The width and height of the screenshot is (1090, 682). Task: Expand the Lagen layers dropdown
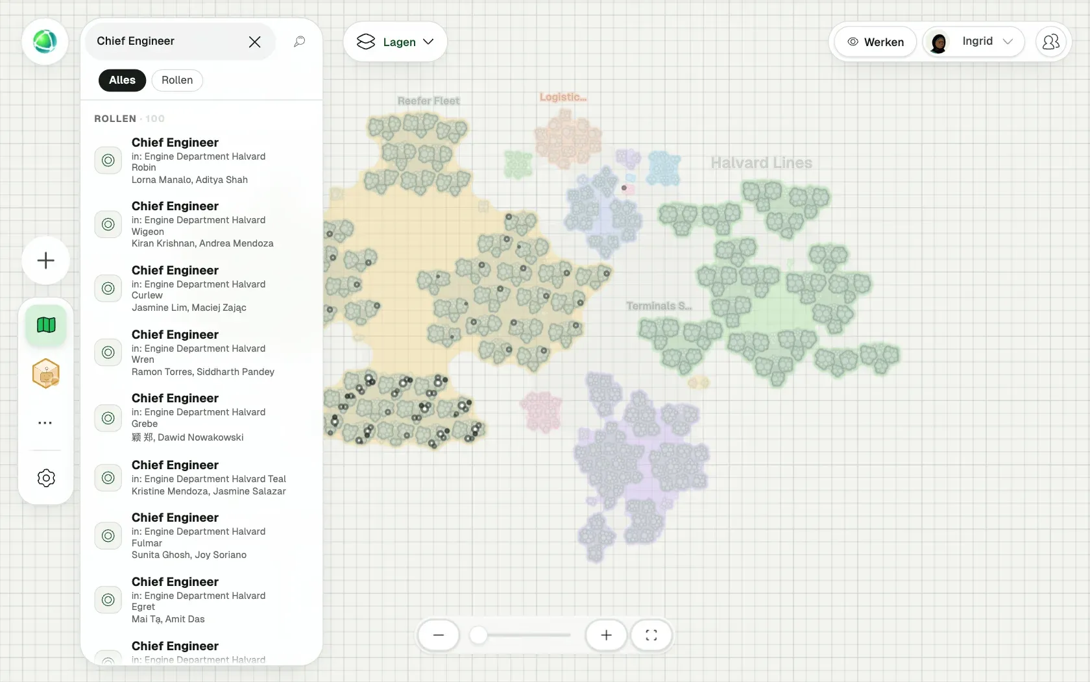click(395, 42)
